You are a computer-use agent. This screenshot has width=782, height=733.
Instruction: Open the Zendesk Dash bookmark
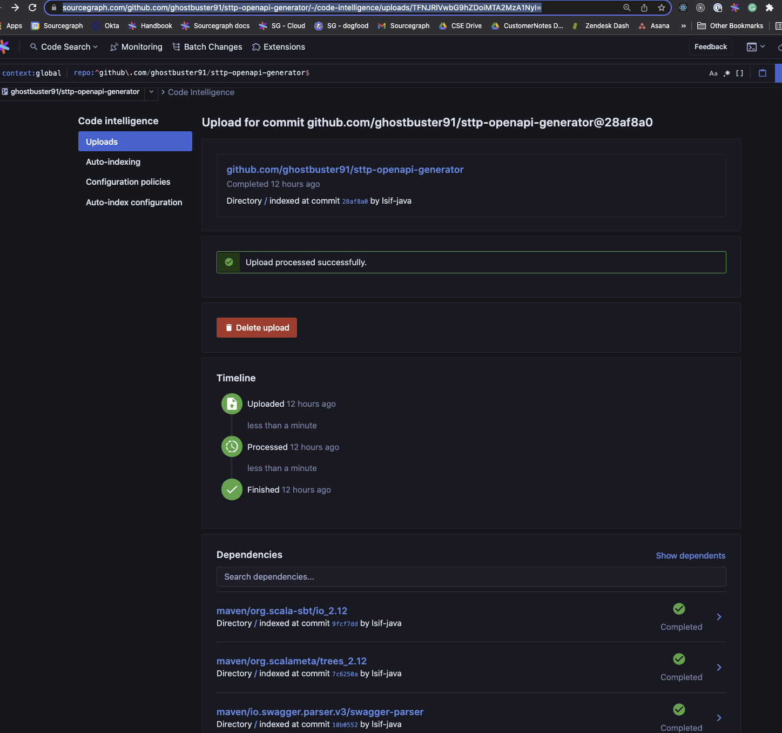coord(601,26)
